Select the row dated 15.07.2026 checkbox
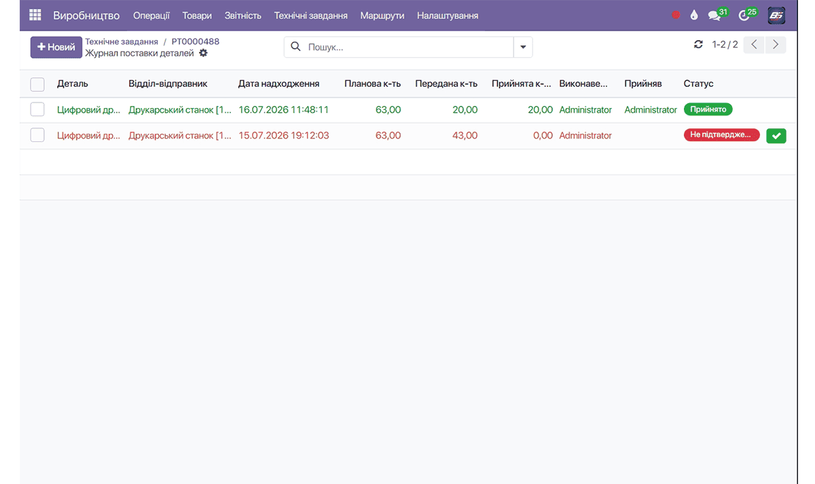 37,135
